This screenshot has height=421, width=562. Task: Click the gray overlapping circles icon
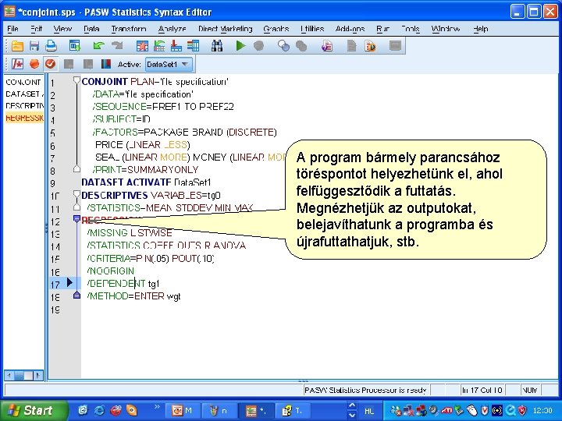tap(301, 46)
